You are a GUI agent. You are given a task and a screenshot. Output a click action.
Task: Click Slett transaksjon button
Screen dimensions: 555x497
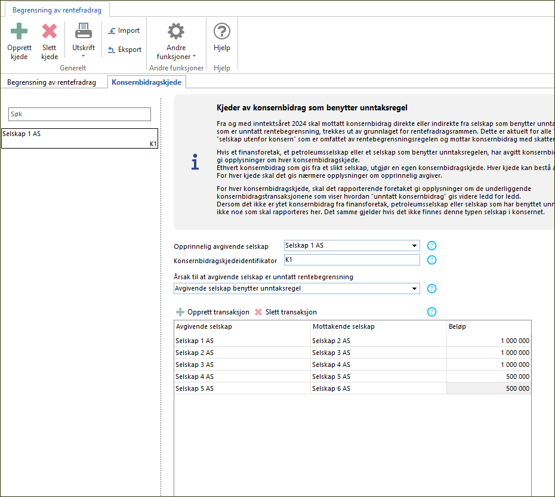pos(286,312)
